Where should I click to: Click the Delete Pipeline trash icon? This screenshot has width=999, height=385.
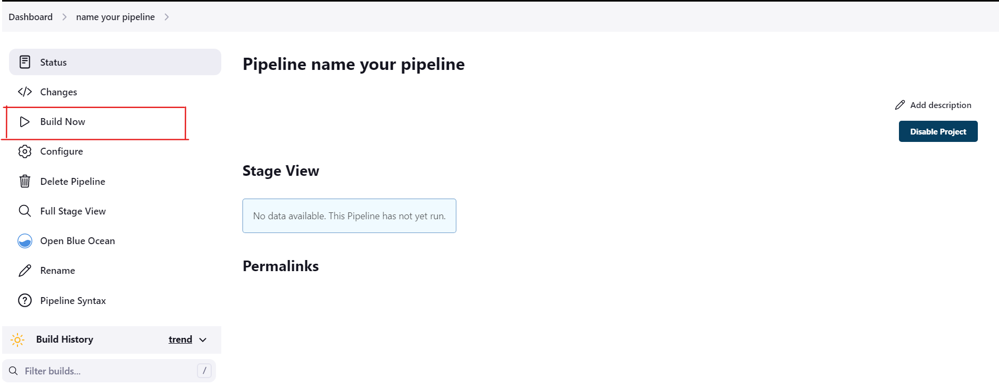pos(25,181)
